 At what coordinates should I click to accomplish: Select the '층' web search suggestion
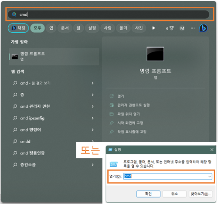[22, 95]
